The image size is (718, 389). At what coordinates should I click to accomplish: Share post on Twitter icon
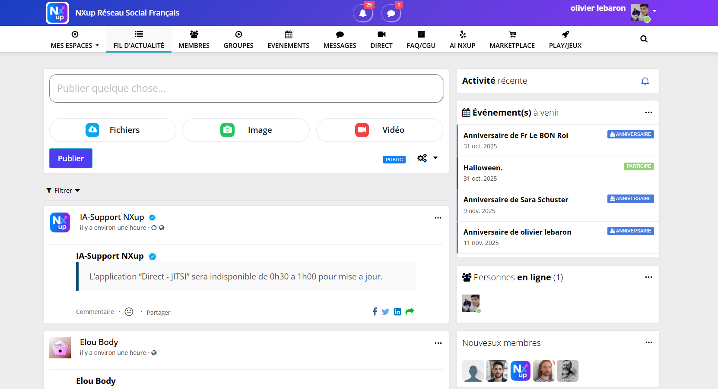click(x=385, y=312)
